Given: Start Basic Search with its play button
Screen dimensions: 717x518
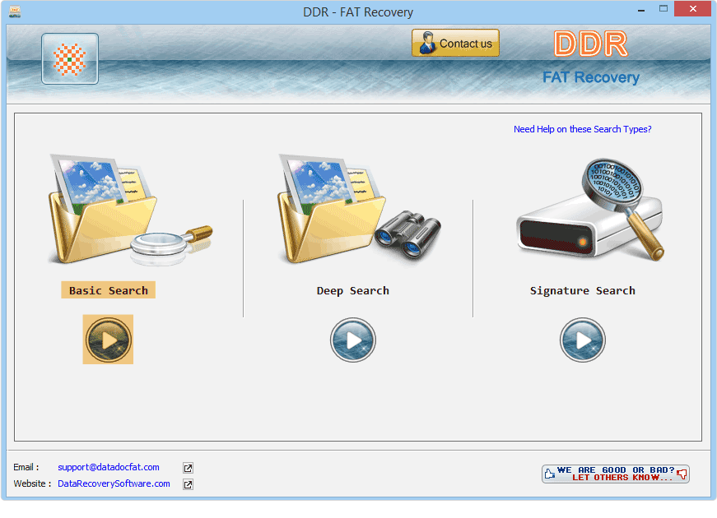Looking at the screenshot, I should click(x=108, y=340).
